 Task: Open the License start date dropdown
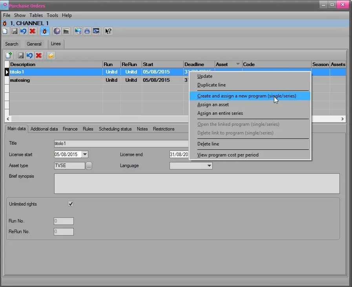point(85,155)
